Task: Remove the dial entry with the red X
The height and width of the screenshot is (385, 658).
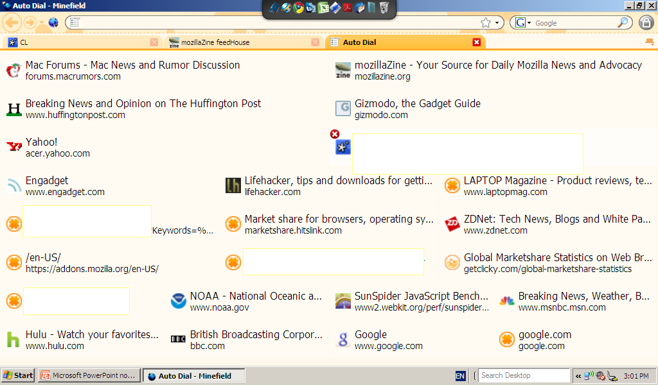Action: (x=334, y=134)
